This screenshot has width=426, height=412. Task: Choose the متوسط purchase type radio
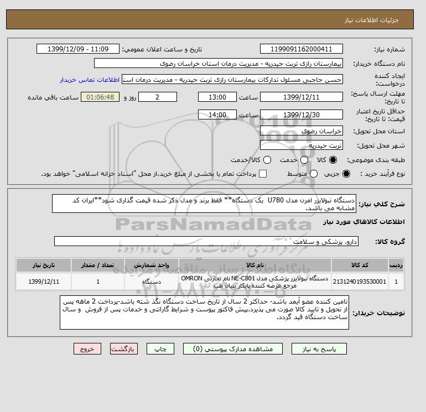click(x=314, y=174)
